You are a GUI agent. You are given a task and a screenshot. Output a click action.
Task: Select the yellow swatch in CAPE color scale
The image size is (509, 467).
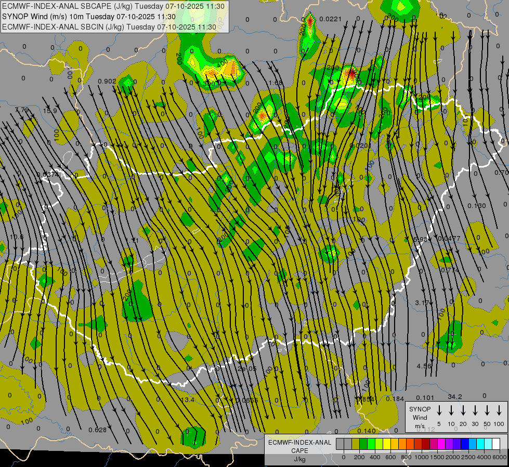387,444
